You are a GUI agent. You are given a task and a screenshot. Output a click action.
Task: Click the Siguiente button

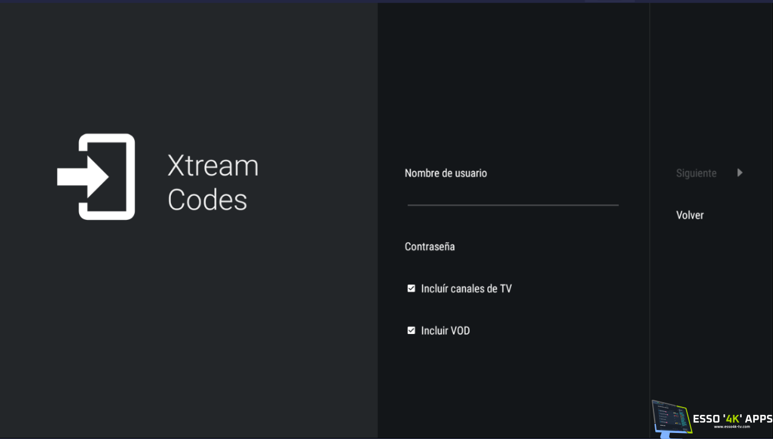pos(696,173)
